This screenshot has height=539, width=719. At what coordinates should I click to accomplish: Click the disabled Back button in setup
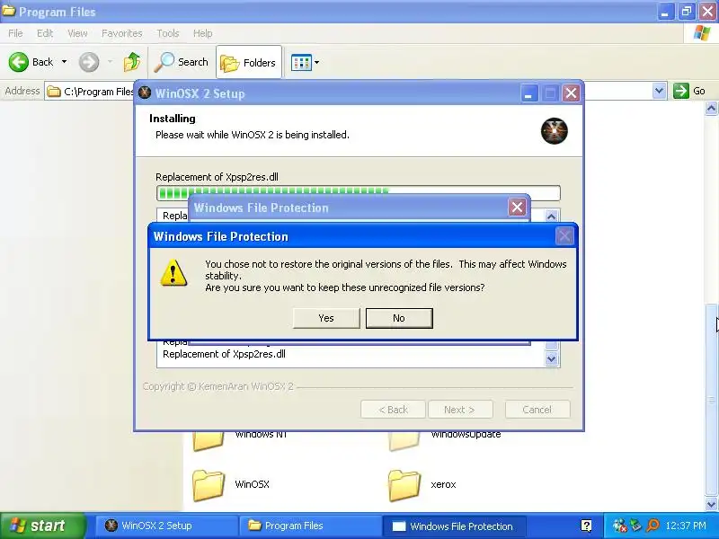click(394, 410)
